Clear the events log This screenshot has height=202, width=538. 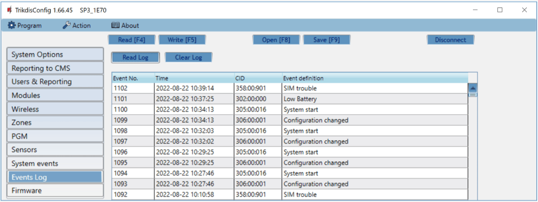[x=188, y=57]
